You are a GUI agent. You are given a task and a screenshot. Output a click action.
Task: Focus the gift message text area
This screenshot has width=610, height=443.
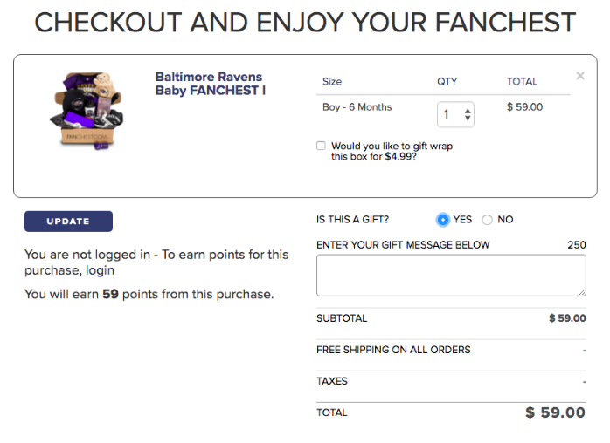(x=451, y=276)
